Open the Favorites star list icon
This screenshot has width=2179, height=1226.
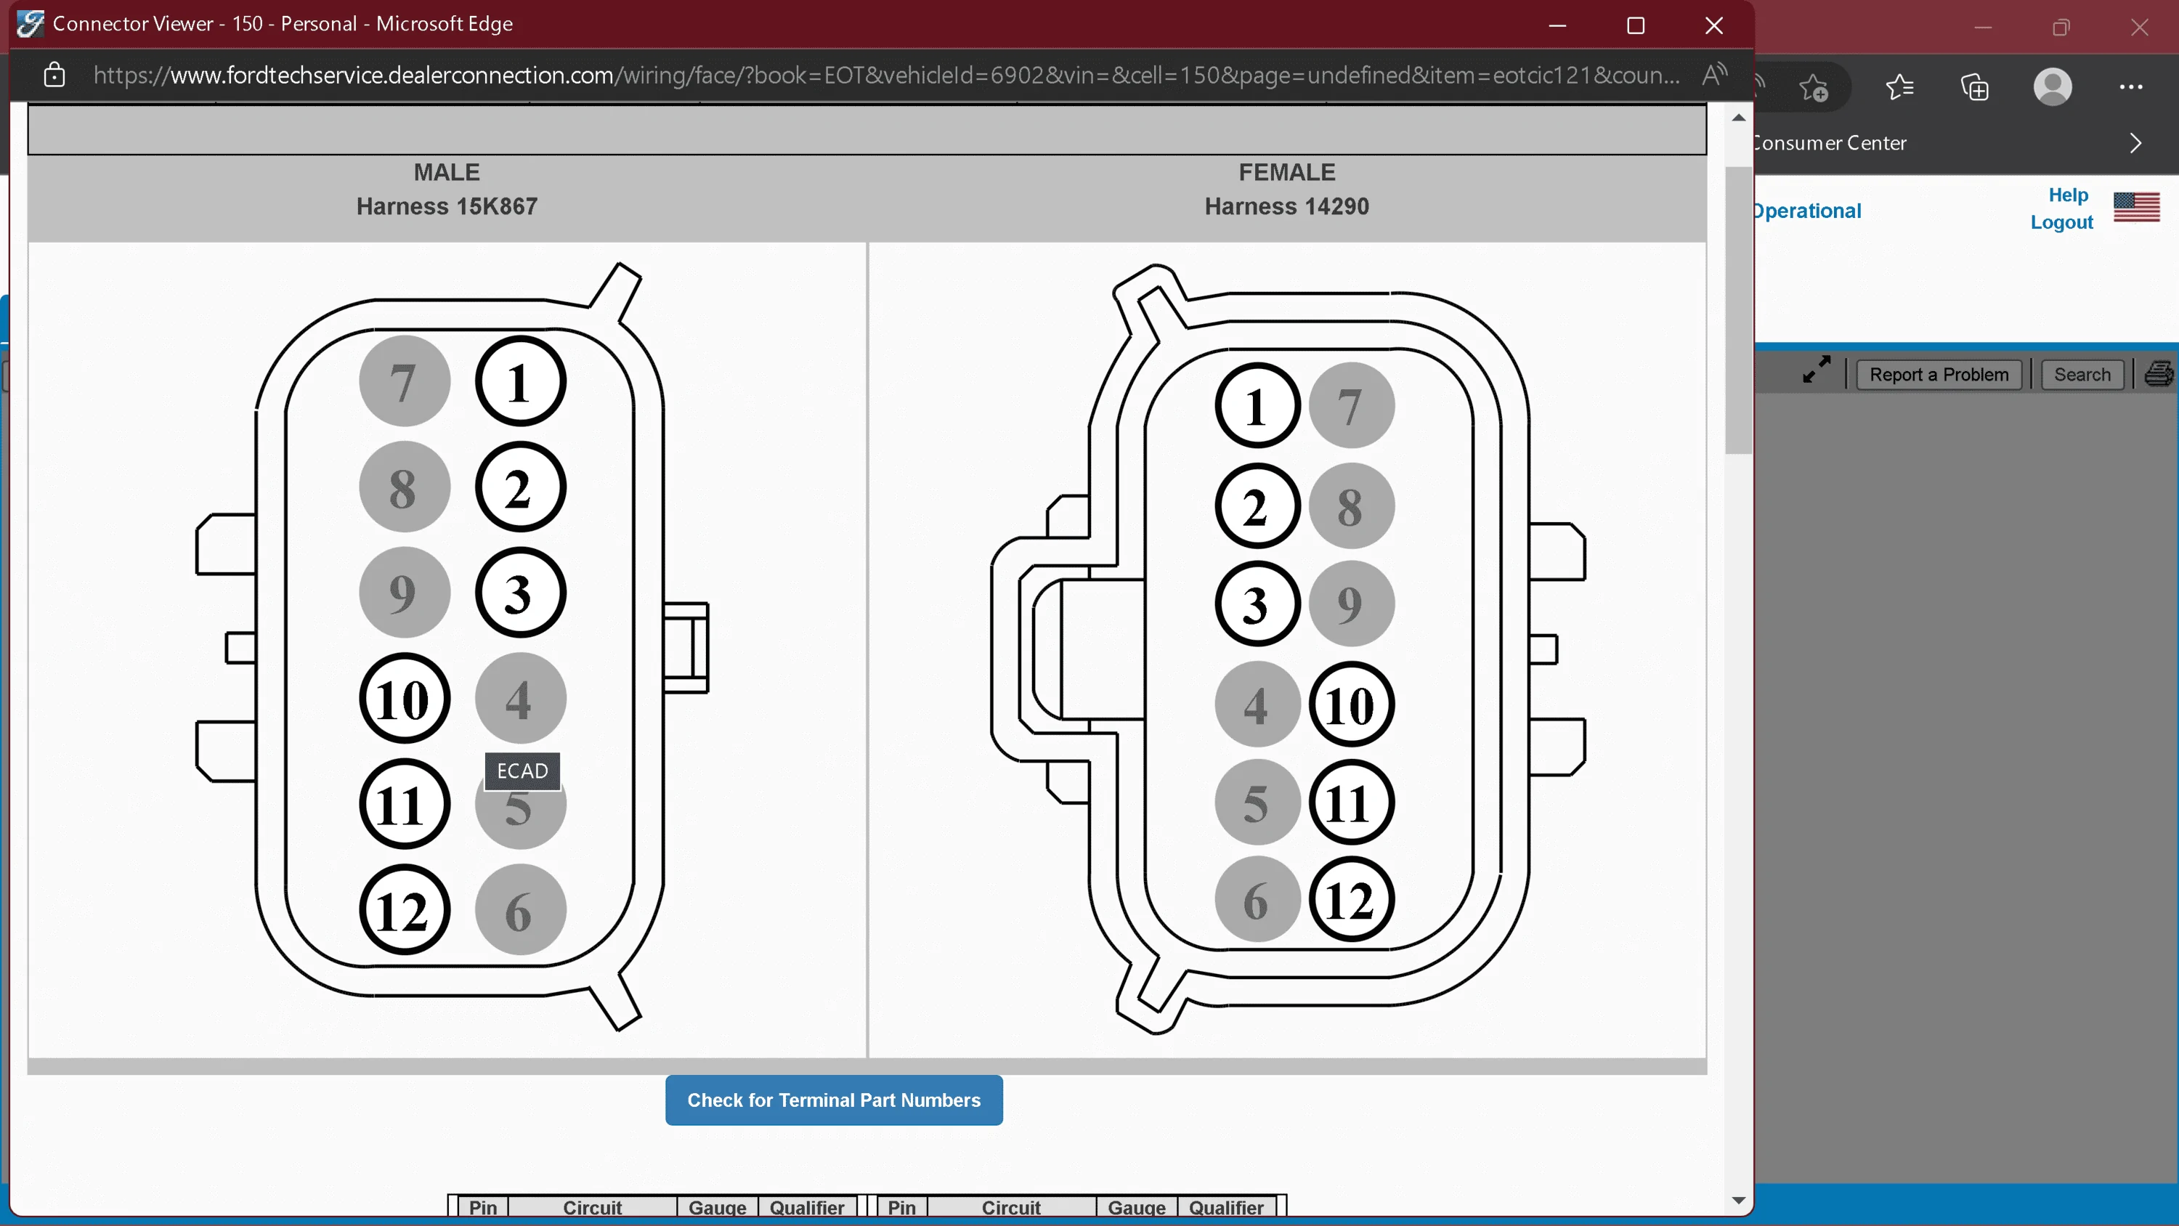point(1900,86)
